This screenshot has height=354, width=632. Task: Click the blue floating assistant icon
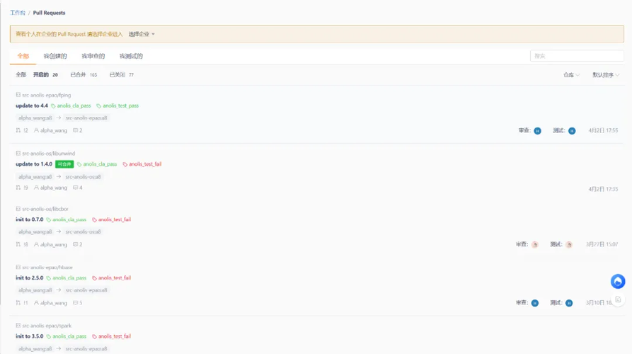tap(617, 281)
